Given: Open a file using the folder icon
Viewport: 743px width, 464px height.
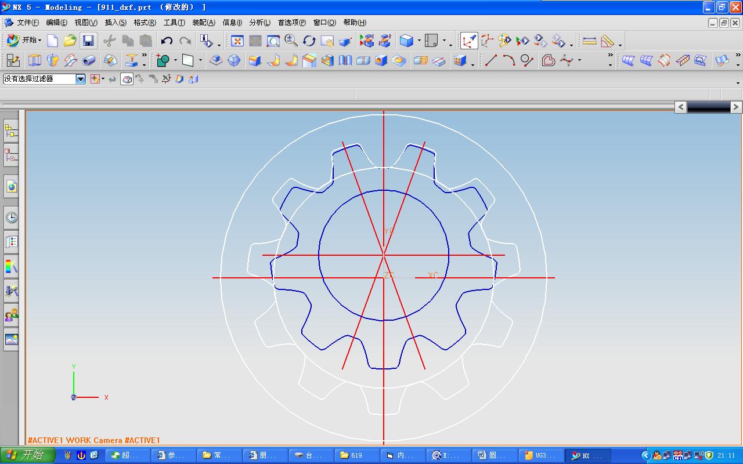Looking at the screenshot, I should 70,41.
